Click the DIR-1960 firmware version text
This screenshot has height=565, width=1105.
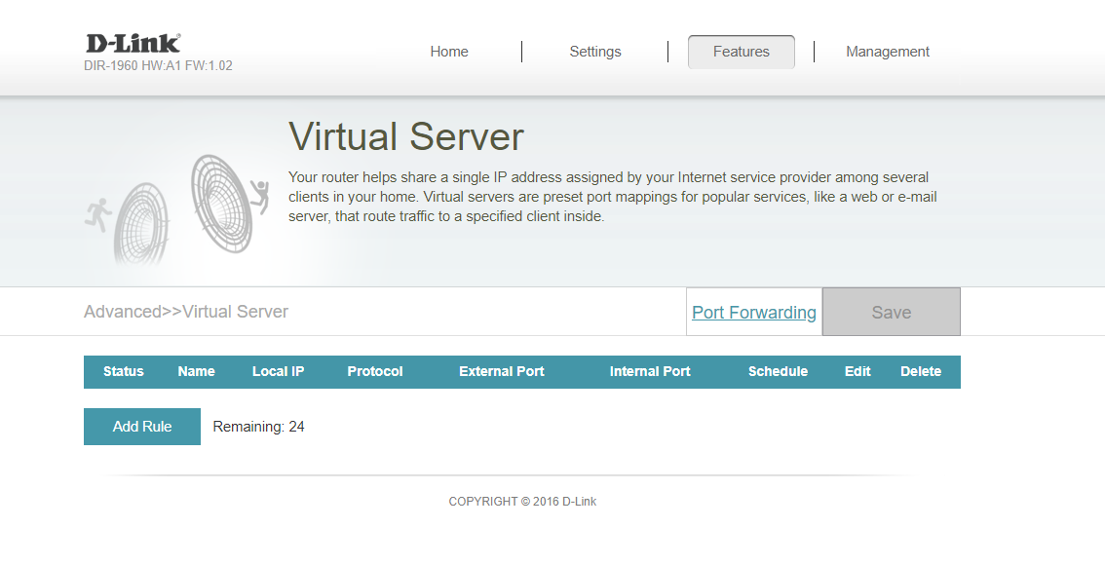158,65
